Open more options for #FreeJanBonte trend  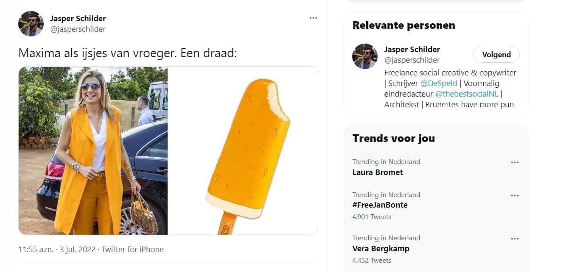pyautogui.click(x=515, y=195)
